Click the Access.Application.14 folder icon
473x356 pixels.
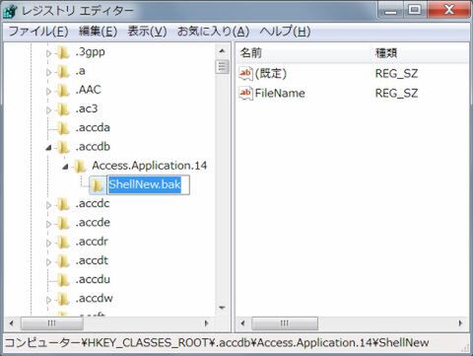pos(80,167)
